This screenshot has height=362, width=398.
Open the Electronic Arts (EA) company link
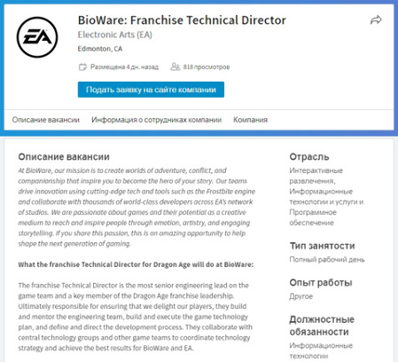click(115, 35)
